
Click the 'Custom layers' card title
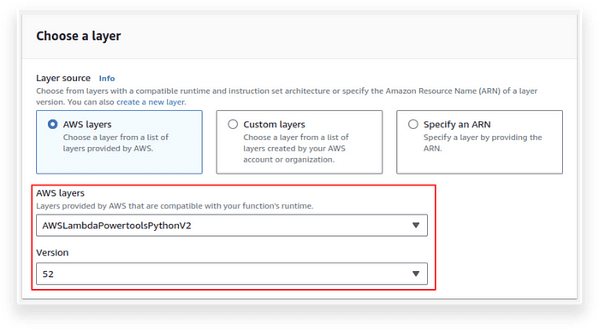275,124
